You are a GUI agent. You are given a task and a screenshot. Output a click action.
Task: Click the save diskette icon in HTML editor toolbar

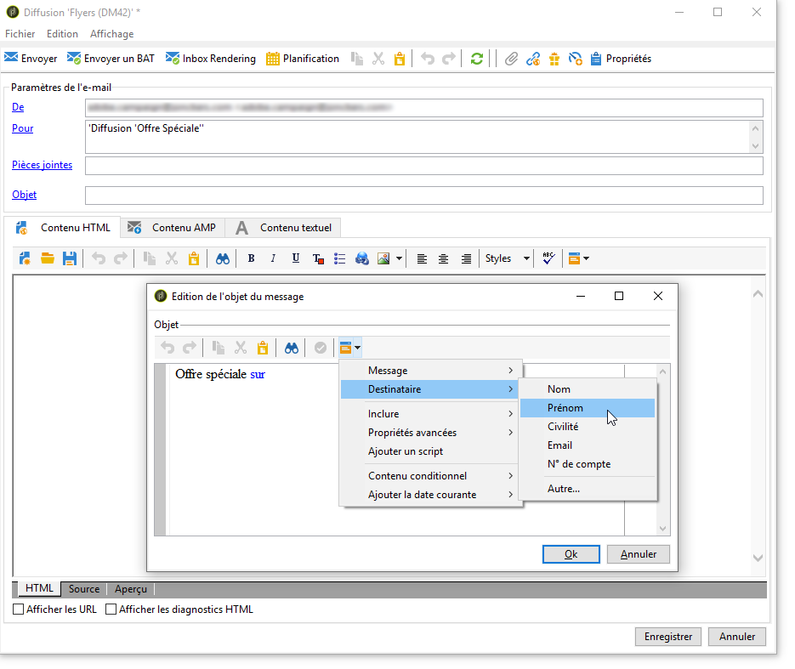coord(70,258)
